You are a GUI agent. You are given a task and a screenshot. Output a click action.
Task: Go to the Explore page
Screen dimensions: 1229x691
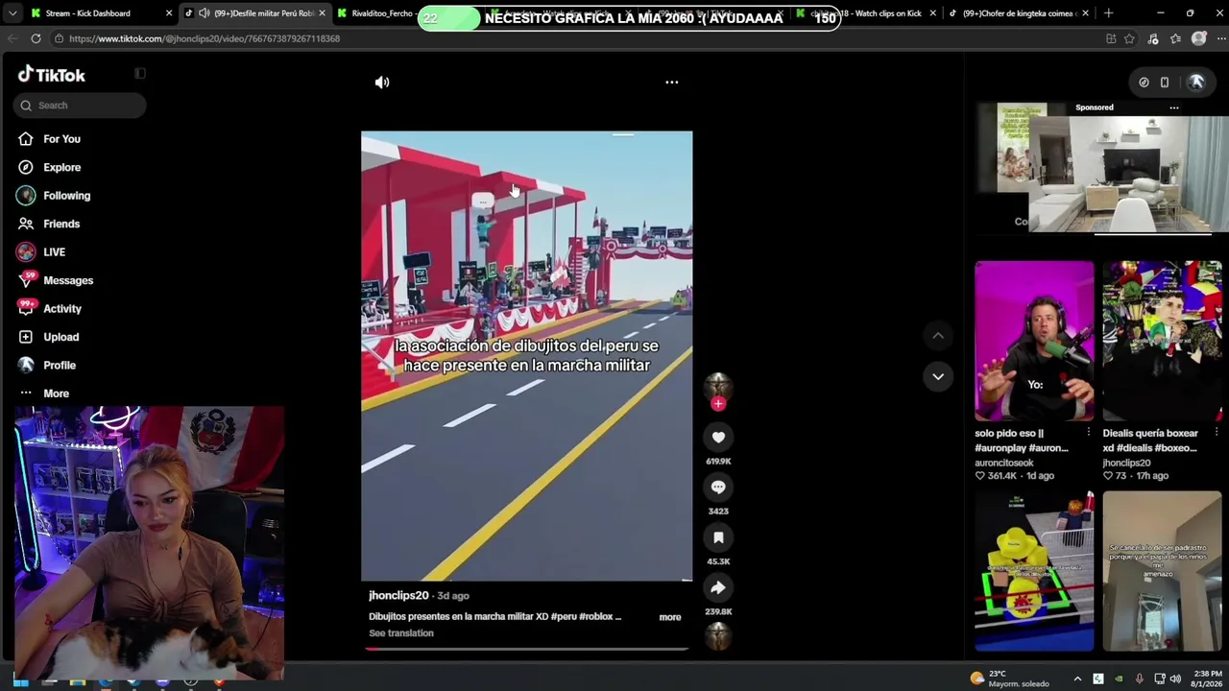point(61,167)
